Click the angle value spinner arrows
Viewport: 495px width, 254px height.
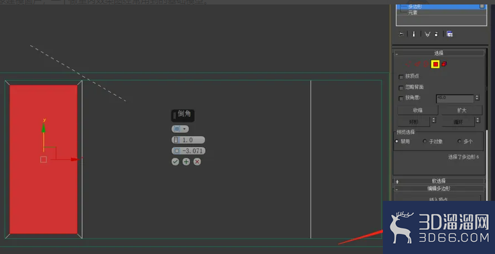click(x=477, y=98)
